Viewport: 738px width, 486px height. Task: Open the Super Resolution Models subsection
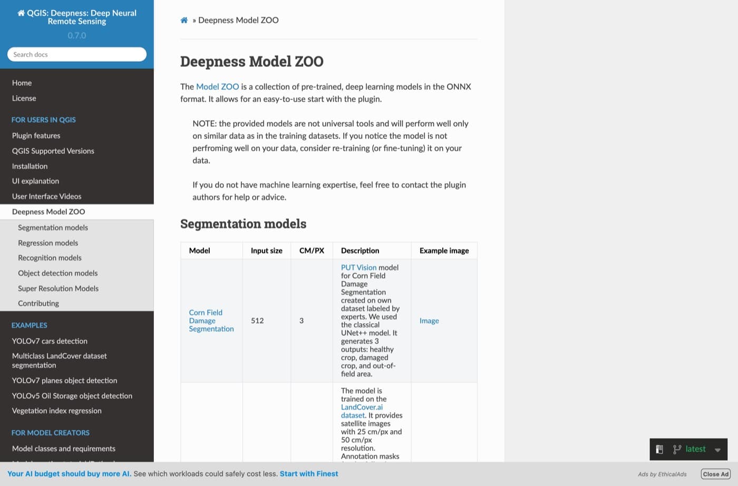58,288
